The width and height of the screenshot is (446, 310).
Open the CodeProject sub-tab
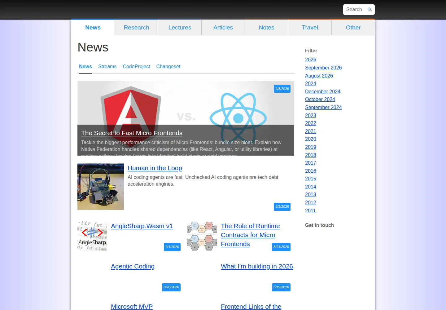[x=136, y=66]
